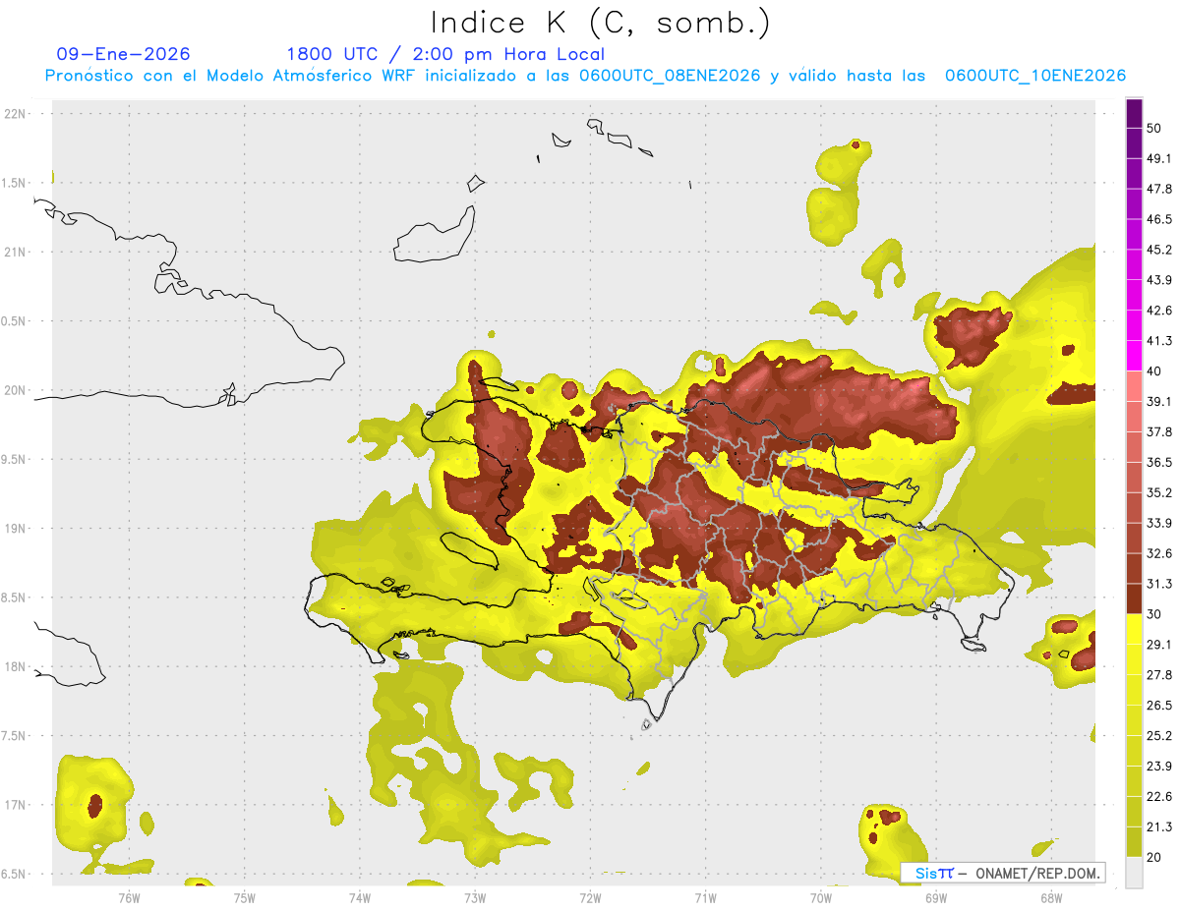The height and width of the screenshot is (911, 1180).
Task: Click the color scale value "23.9"
Action: tap(1159, 766)
